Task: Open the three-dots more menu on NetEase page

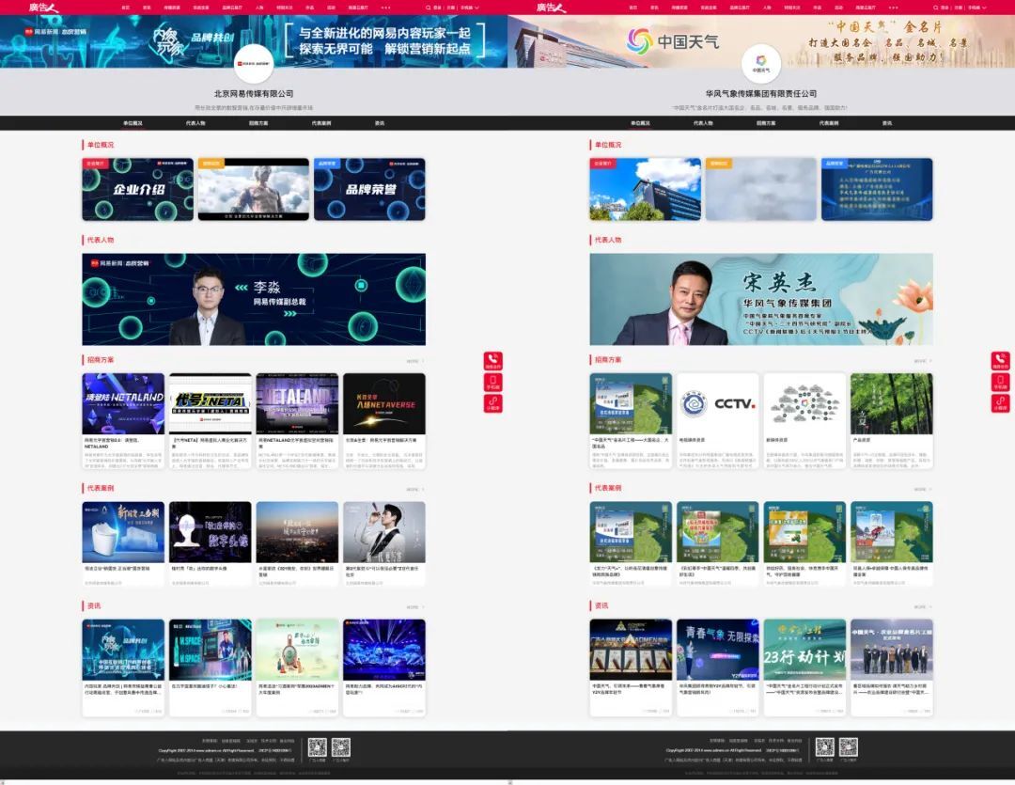Action: [x=386, y=8]
